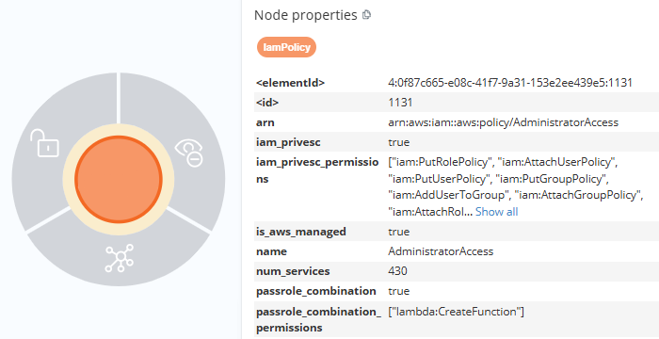Select the orange IamPolicy node circle

coord(119,179)
